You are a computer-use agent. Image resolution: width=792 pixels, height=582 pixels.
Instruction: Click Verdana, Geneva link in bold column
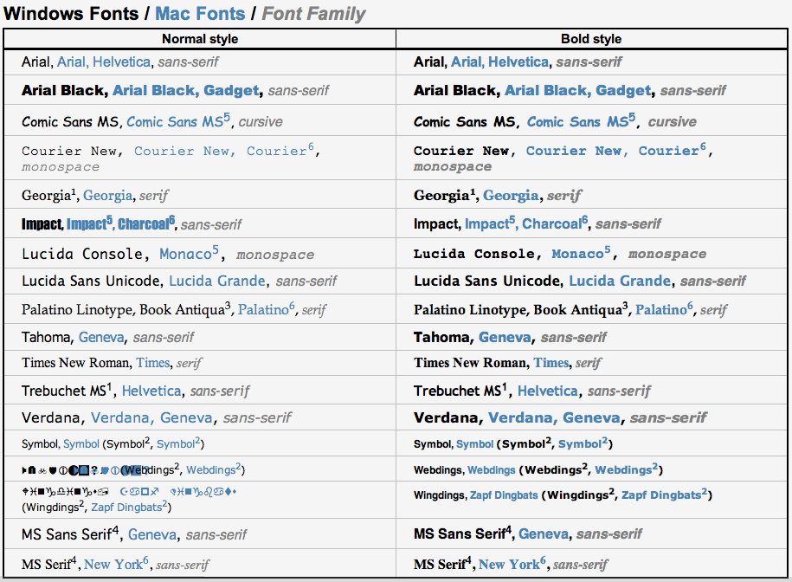554,417
